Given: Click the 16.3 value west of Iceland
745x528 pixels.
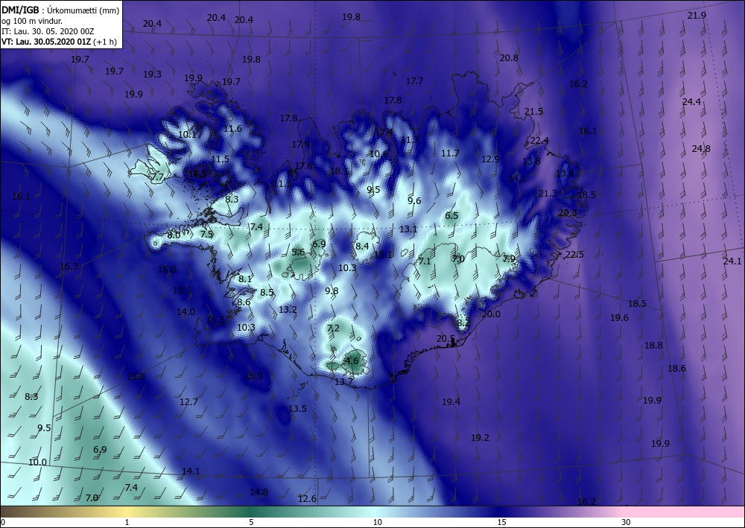Looking at the screenshot, I should point(69,267).
